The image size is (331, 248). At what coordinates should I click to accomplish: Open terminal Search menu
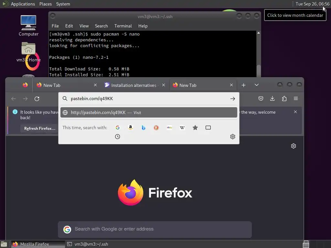101,26
